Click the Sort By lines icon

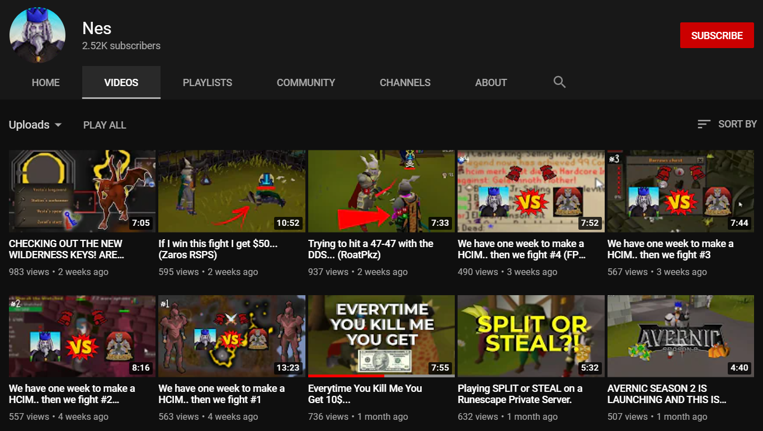(x=704, y=124)
